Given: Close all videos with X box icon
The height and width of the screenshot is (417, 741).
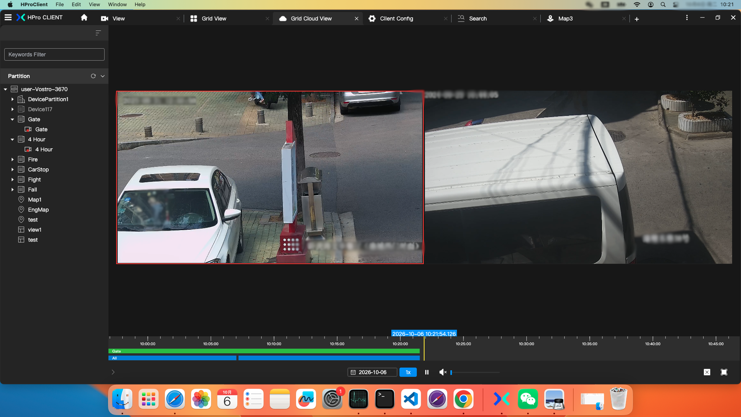Looking at the screenshot, I should point(707,372).
